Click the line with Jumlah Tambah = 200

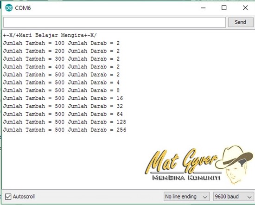pyautogui.click(x=61, y=51)
